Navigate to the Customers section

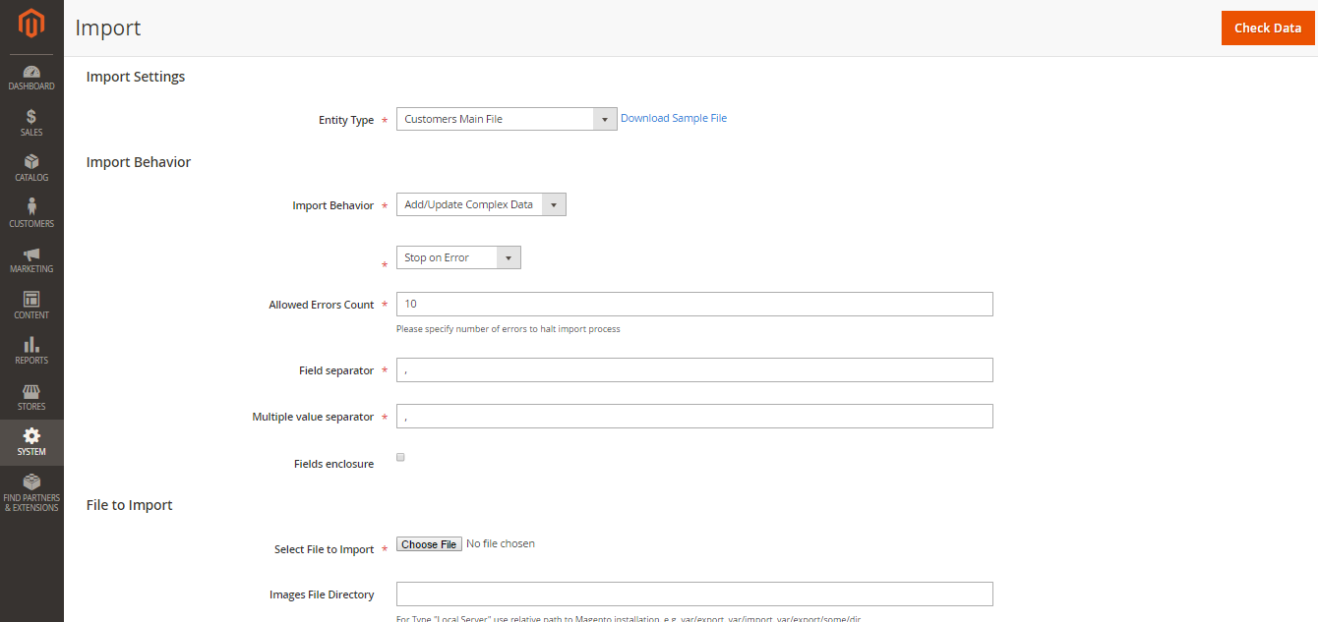tap(30, 210)
